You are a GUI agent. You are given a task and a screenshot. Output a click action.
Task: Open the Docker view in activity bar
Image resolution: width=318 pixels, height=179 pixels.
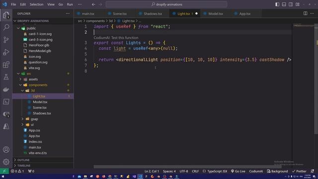coord(6,89)
